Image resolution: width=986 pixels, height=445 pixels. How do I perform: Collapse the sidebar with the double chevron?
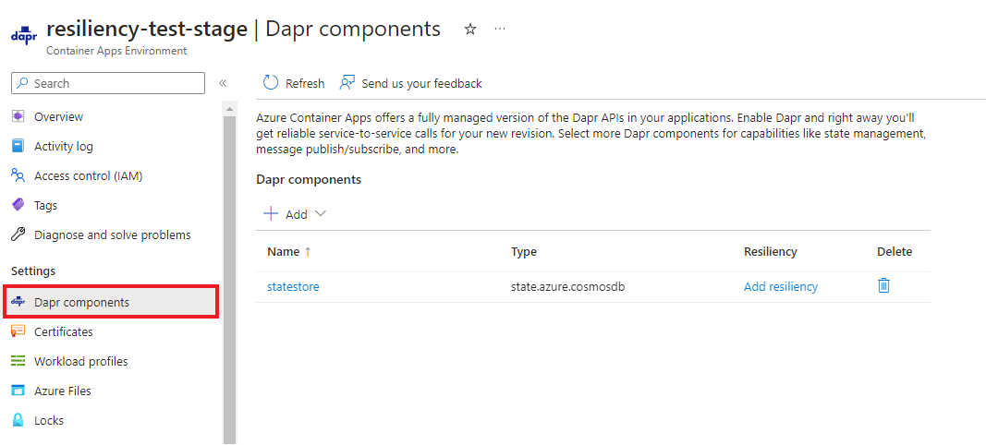click(x=223, y=83)
